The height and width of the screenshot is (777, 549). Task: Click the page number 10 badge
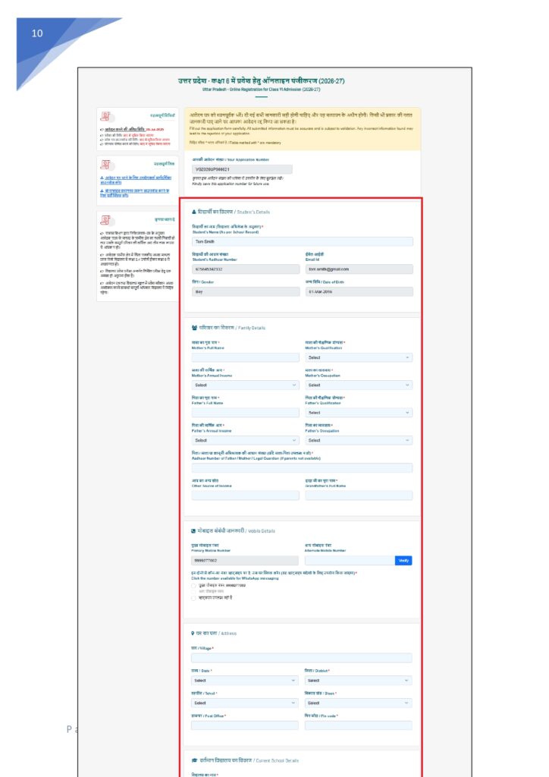[x=37, y=33]
